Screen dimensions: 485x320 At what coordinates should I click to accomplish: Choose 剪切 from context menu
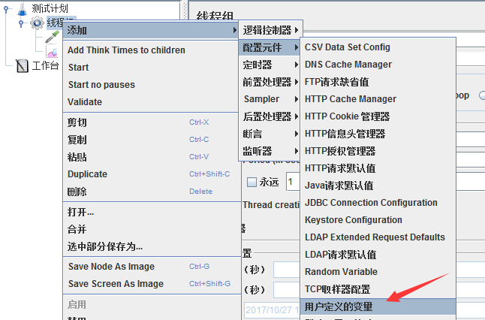point(152,122)
